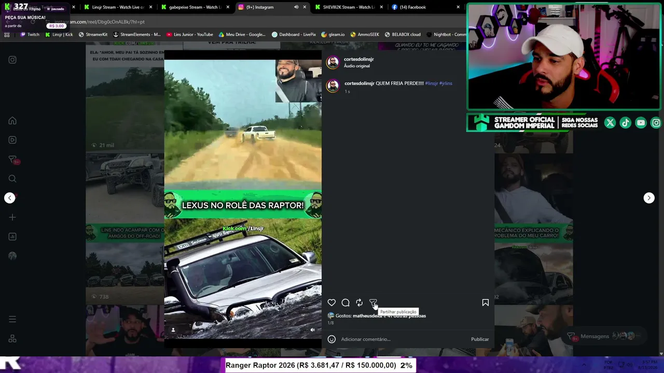Open the Dashboard chart icon in sidebar

pyautogui.click(x=12, y=237)
